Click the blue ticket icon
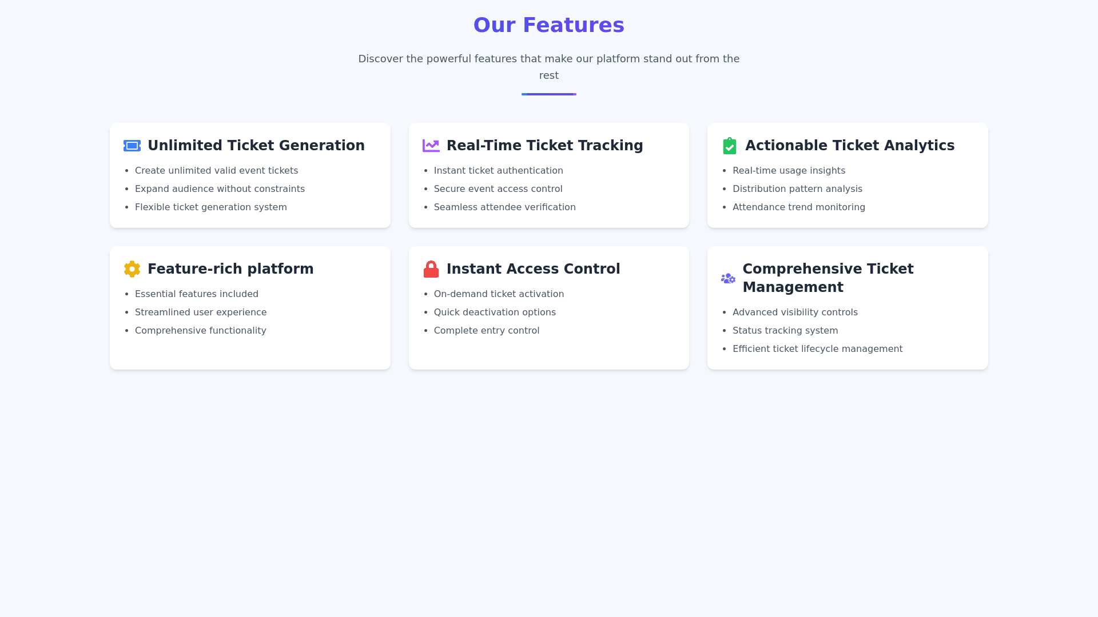This screenshot has width=1098, height=617. pyautogui.click(x=132, y=146)
